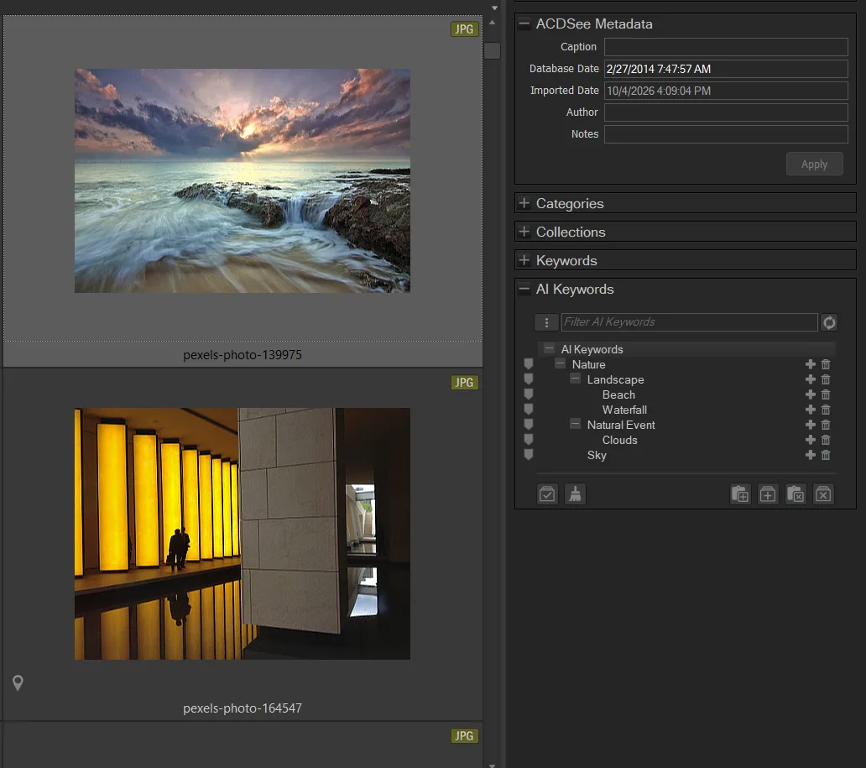Delete the Nature keyword with its trash icon

coord(826,364)
